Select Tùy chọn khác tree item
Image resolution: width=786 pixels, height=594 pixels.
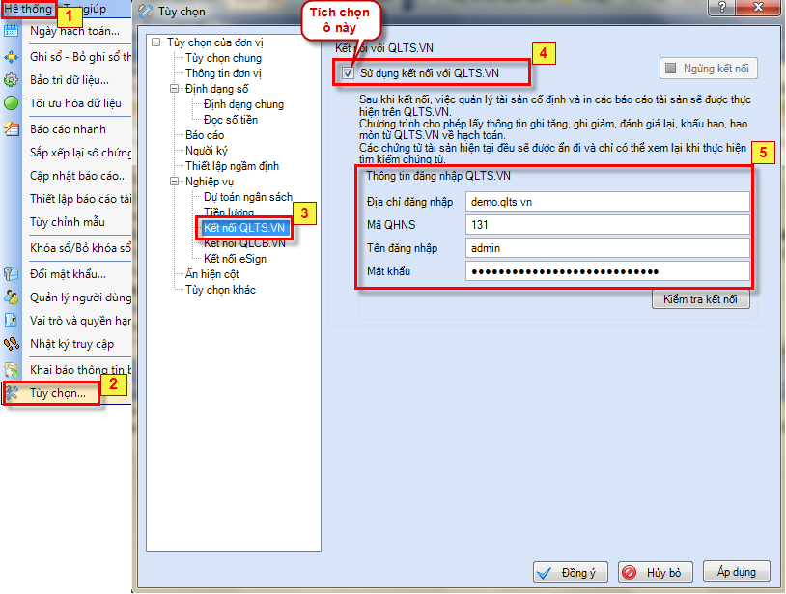220,290
